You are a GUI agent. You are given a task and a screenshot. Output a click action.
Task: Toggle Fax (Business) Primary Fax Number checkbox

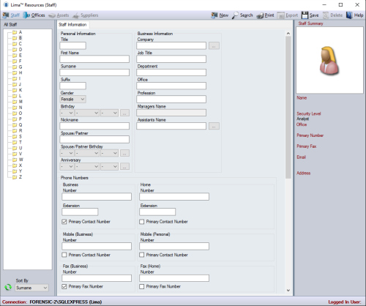64,286
